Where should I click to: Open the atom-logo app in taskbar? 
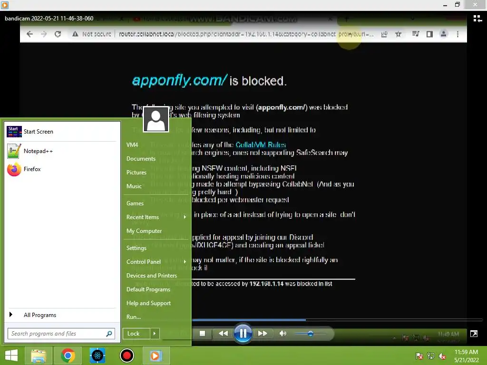[97, 355]
